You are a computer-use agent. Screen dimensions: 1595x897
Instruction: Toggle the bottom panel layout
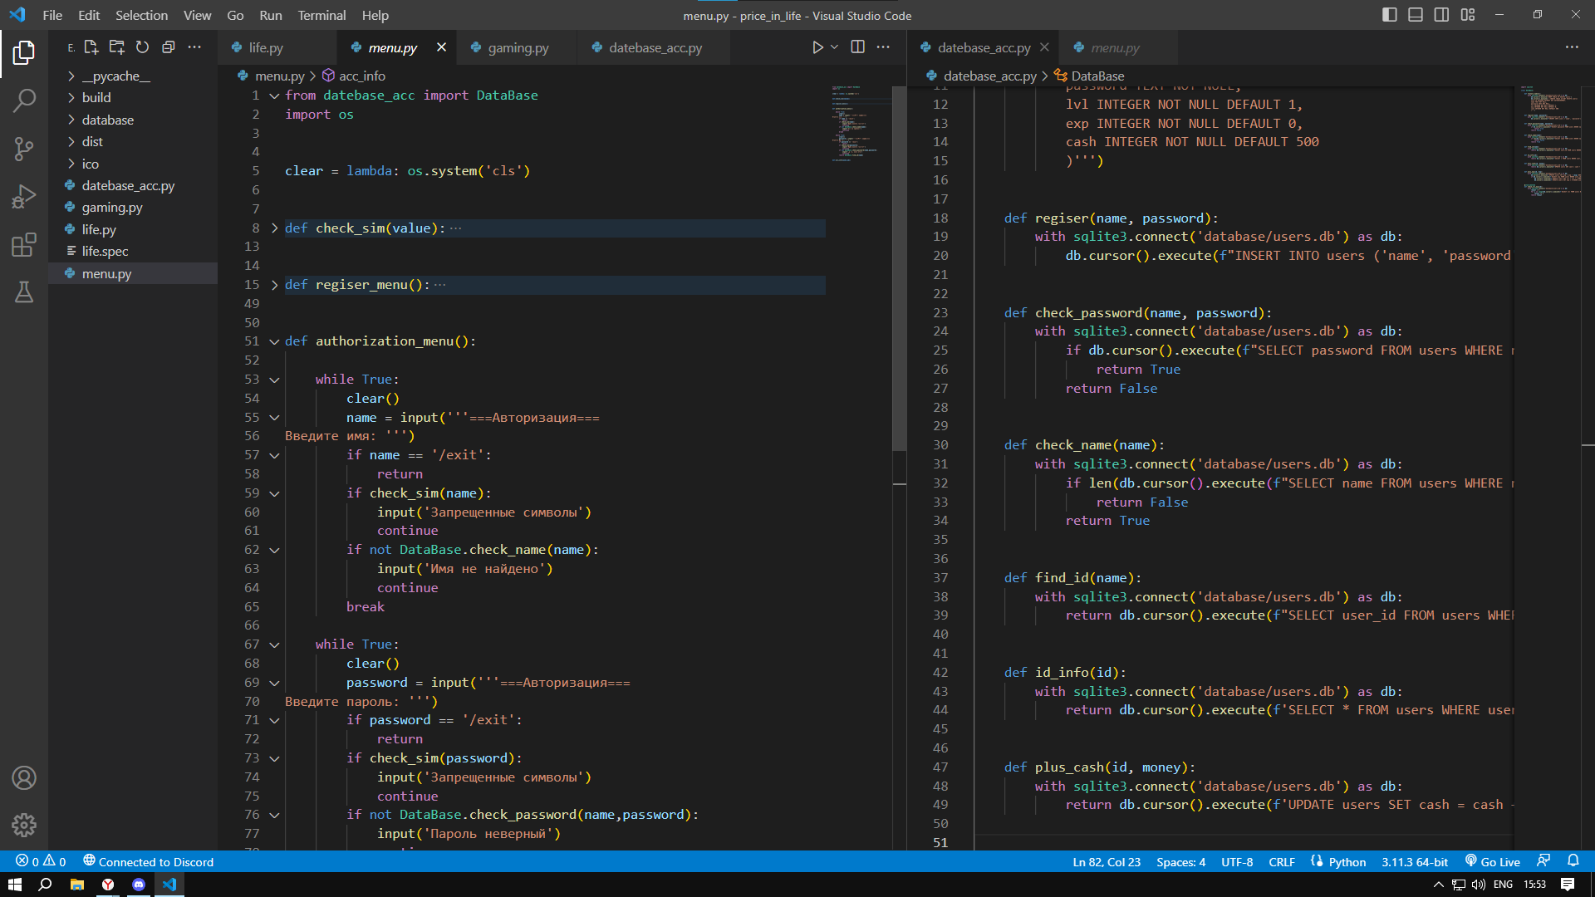(1416, 15)
